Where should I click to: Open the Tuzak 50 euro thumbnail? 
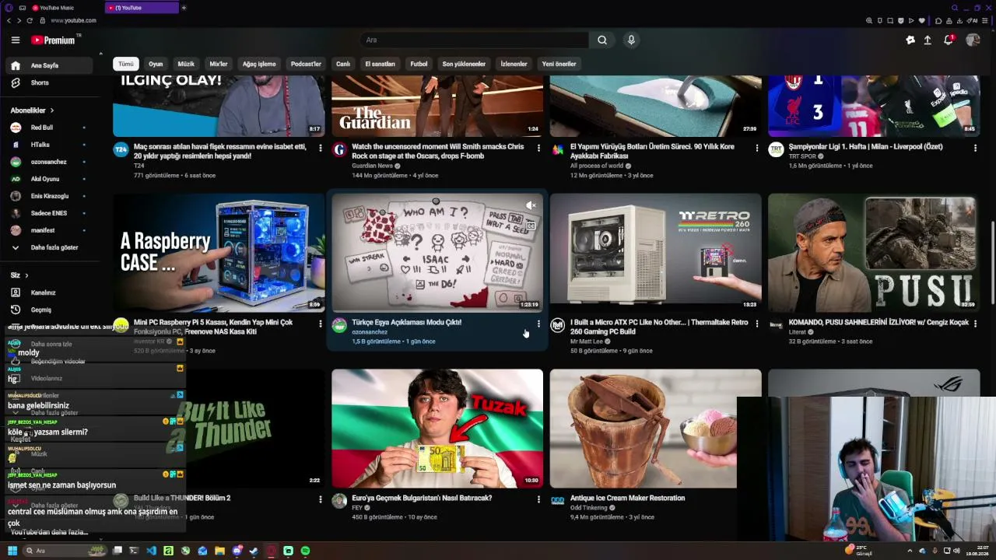point(437,429)
